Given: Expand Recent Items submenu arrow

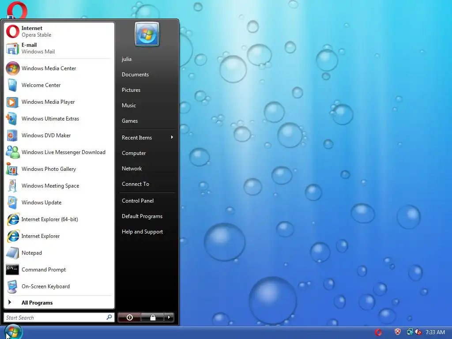Looking at the screenshot, I should point(172,137).
